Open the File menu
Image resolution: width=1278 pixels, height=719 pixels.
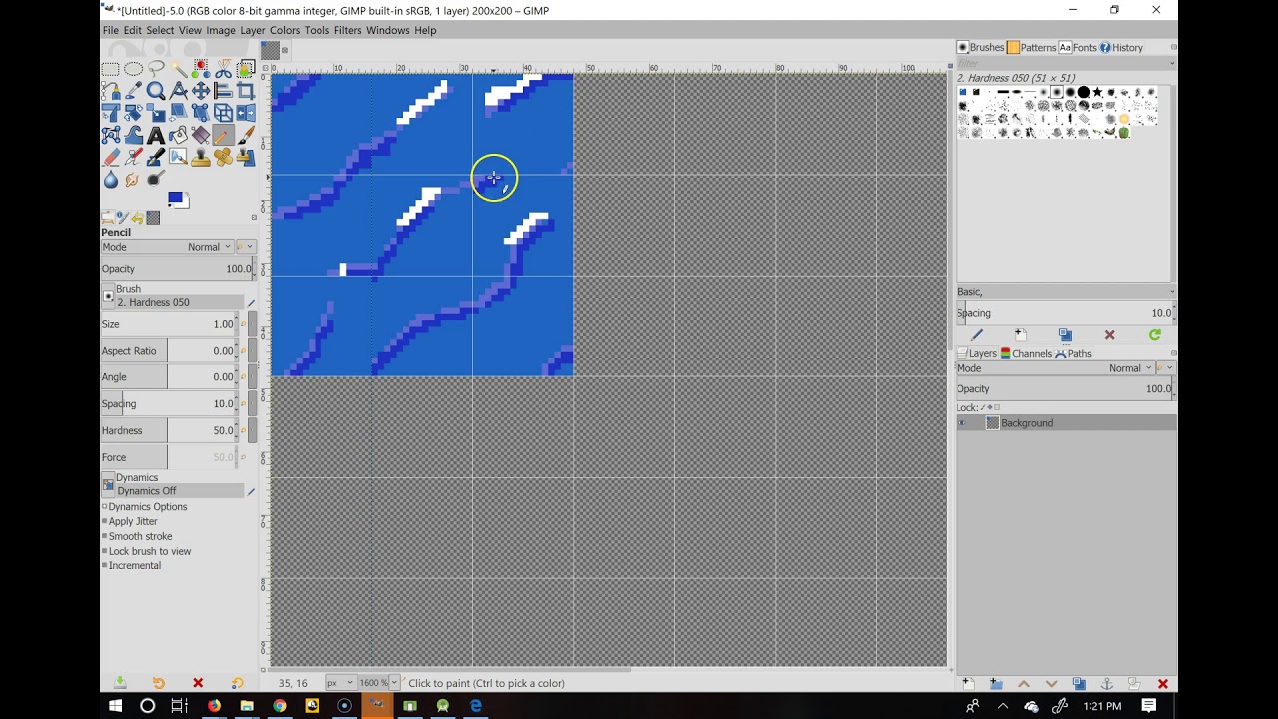tap(110, 30)
